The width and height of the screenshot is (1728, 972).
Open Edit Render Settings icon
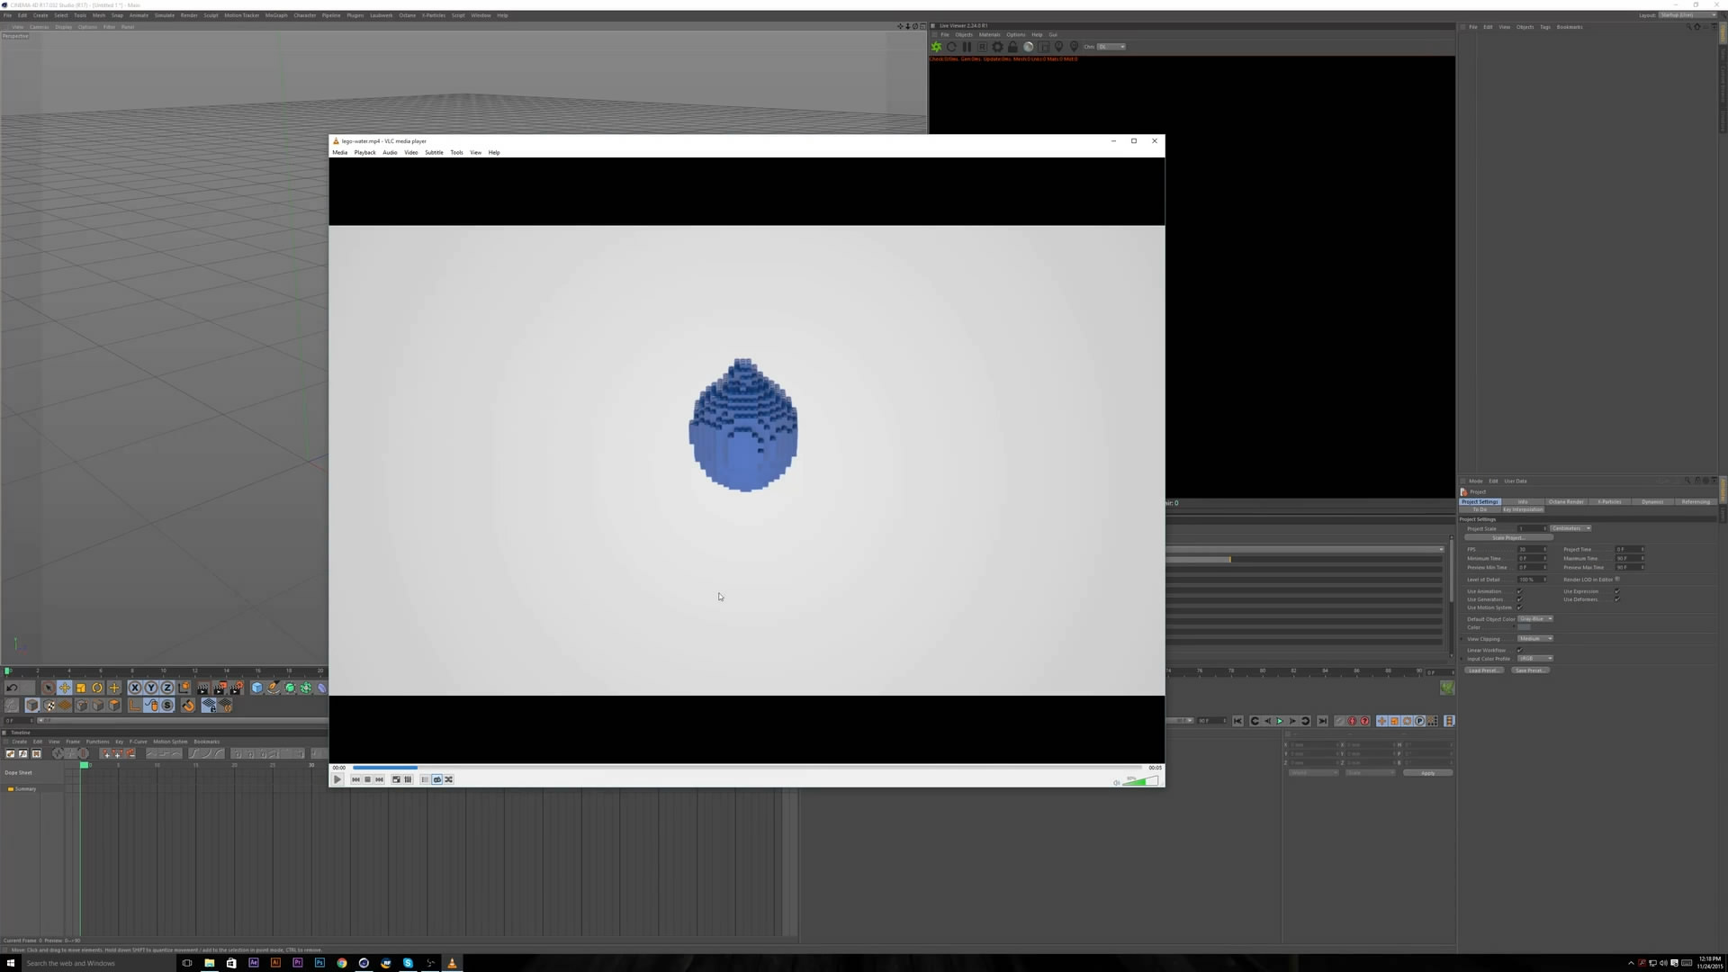[237, 688]
